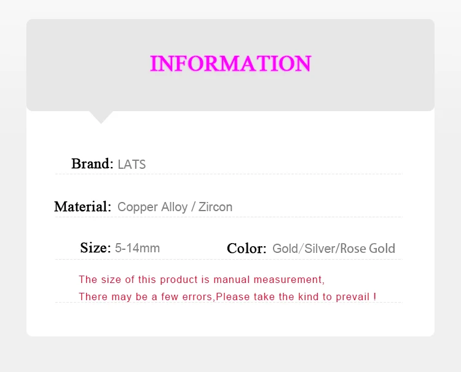Click the word 'Silver' in Color row
Viewport: 461px width, 372px height.
click(x=320, y=249)
